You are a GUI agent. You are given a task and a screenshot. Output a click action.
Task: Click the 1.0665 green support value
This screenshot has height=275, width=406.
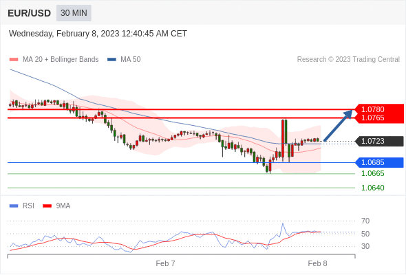pos(373,173)
